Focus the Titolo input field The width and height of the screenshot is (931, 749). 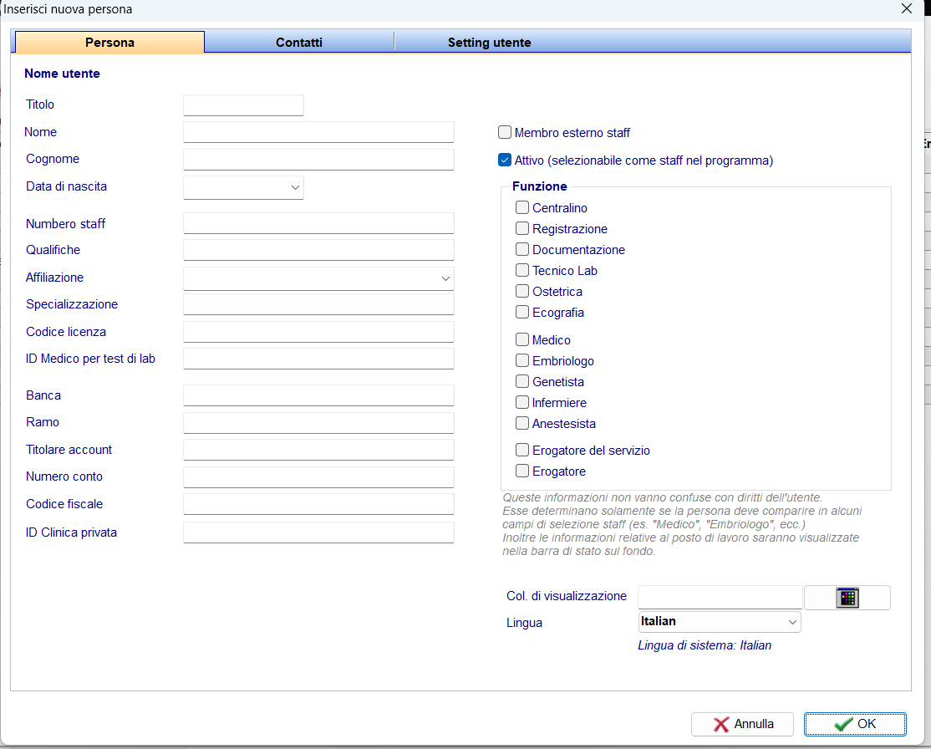point(243,105)
